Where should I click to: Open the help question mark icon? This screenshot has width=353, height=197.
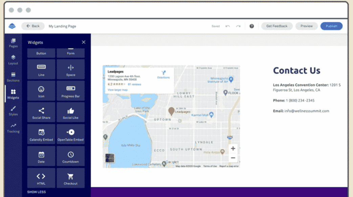[252, 26]
